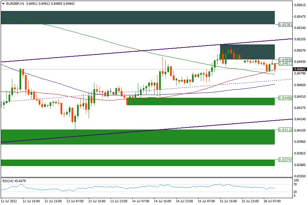Screen dimensions: 308x205
Task: Click the dark resistance zone below 0.8507
Action: point(247,51)
